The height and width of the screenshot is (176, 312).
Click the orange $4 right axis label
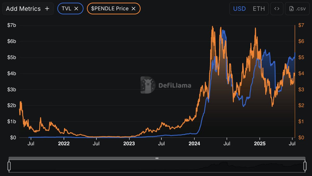click(x=301, y=74)
